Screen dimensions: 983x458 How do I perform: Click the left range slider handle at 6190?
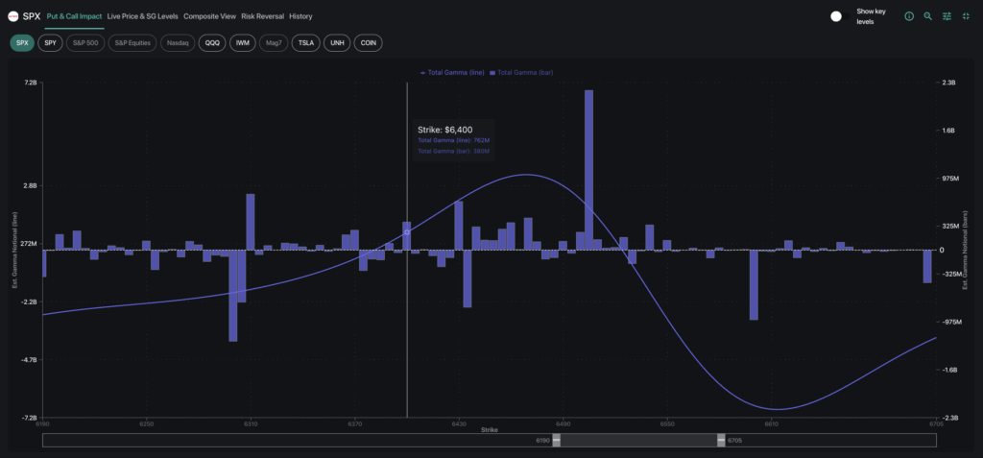point(556,440)
